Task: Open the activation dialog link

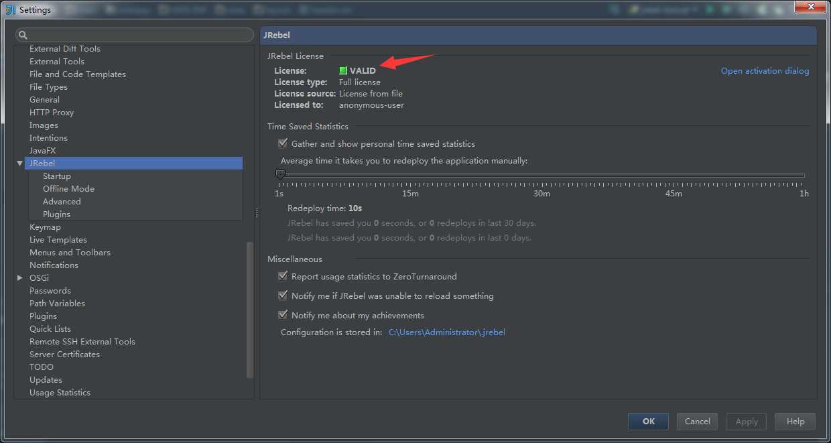Action: tap(765, 70)
